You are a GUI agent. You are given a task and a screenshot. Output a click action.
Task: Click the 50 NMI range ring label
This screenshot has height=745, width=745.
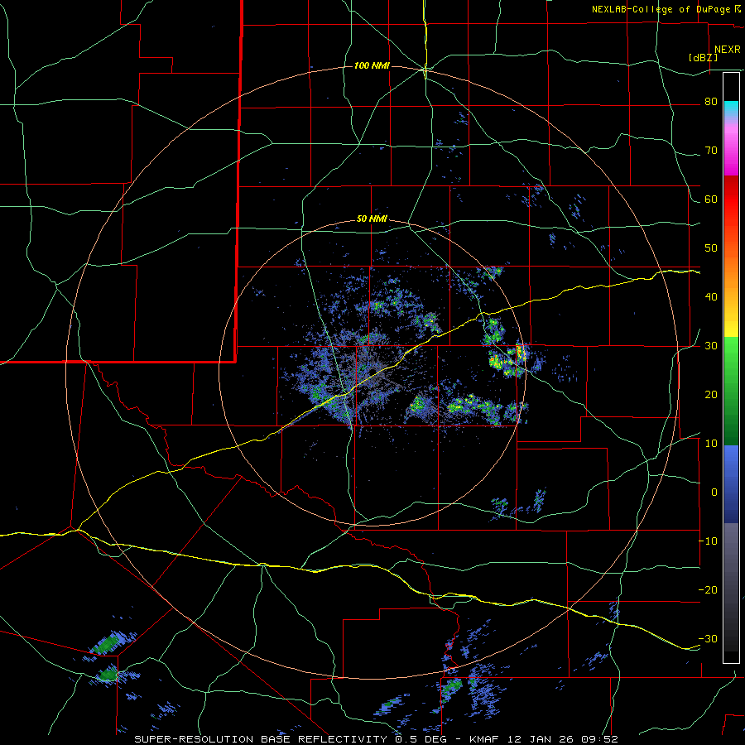pos(372,219)
